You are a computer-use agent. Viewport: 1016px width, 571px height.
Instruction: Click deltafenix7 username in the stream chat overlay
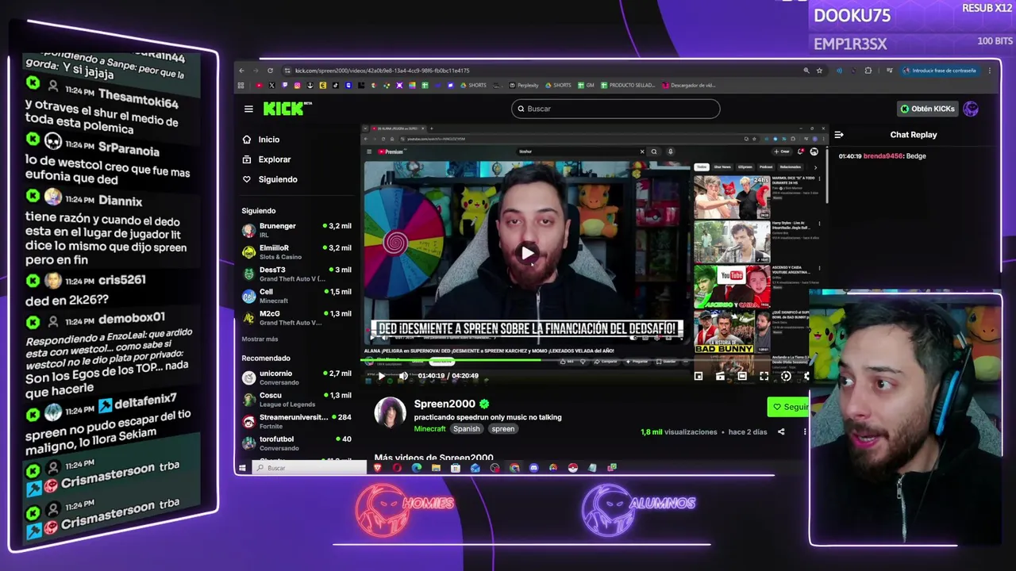click(x=145, y=403)
